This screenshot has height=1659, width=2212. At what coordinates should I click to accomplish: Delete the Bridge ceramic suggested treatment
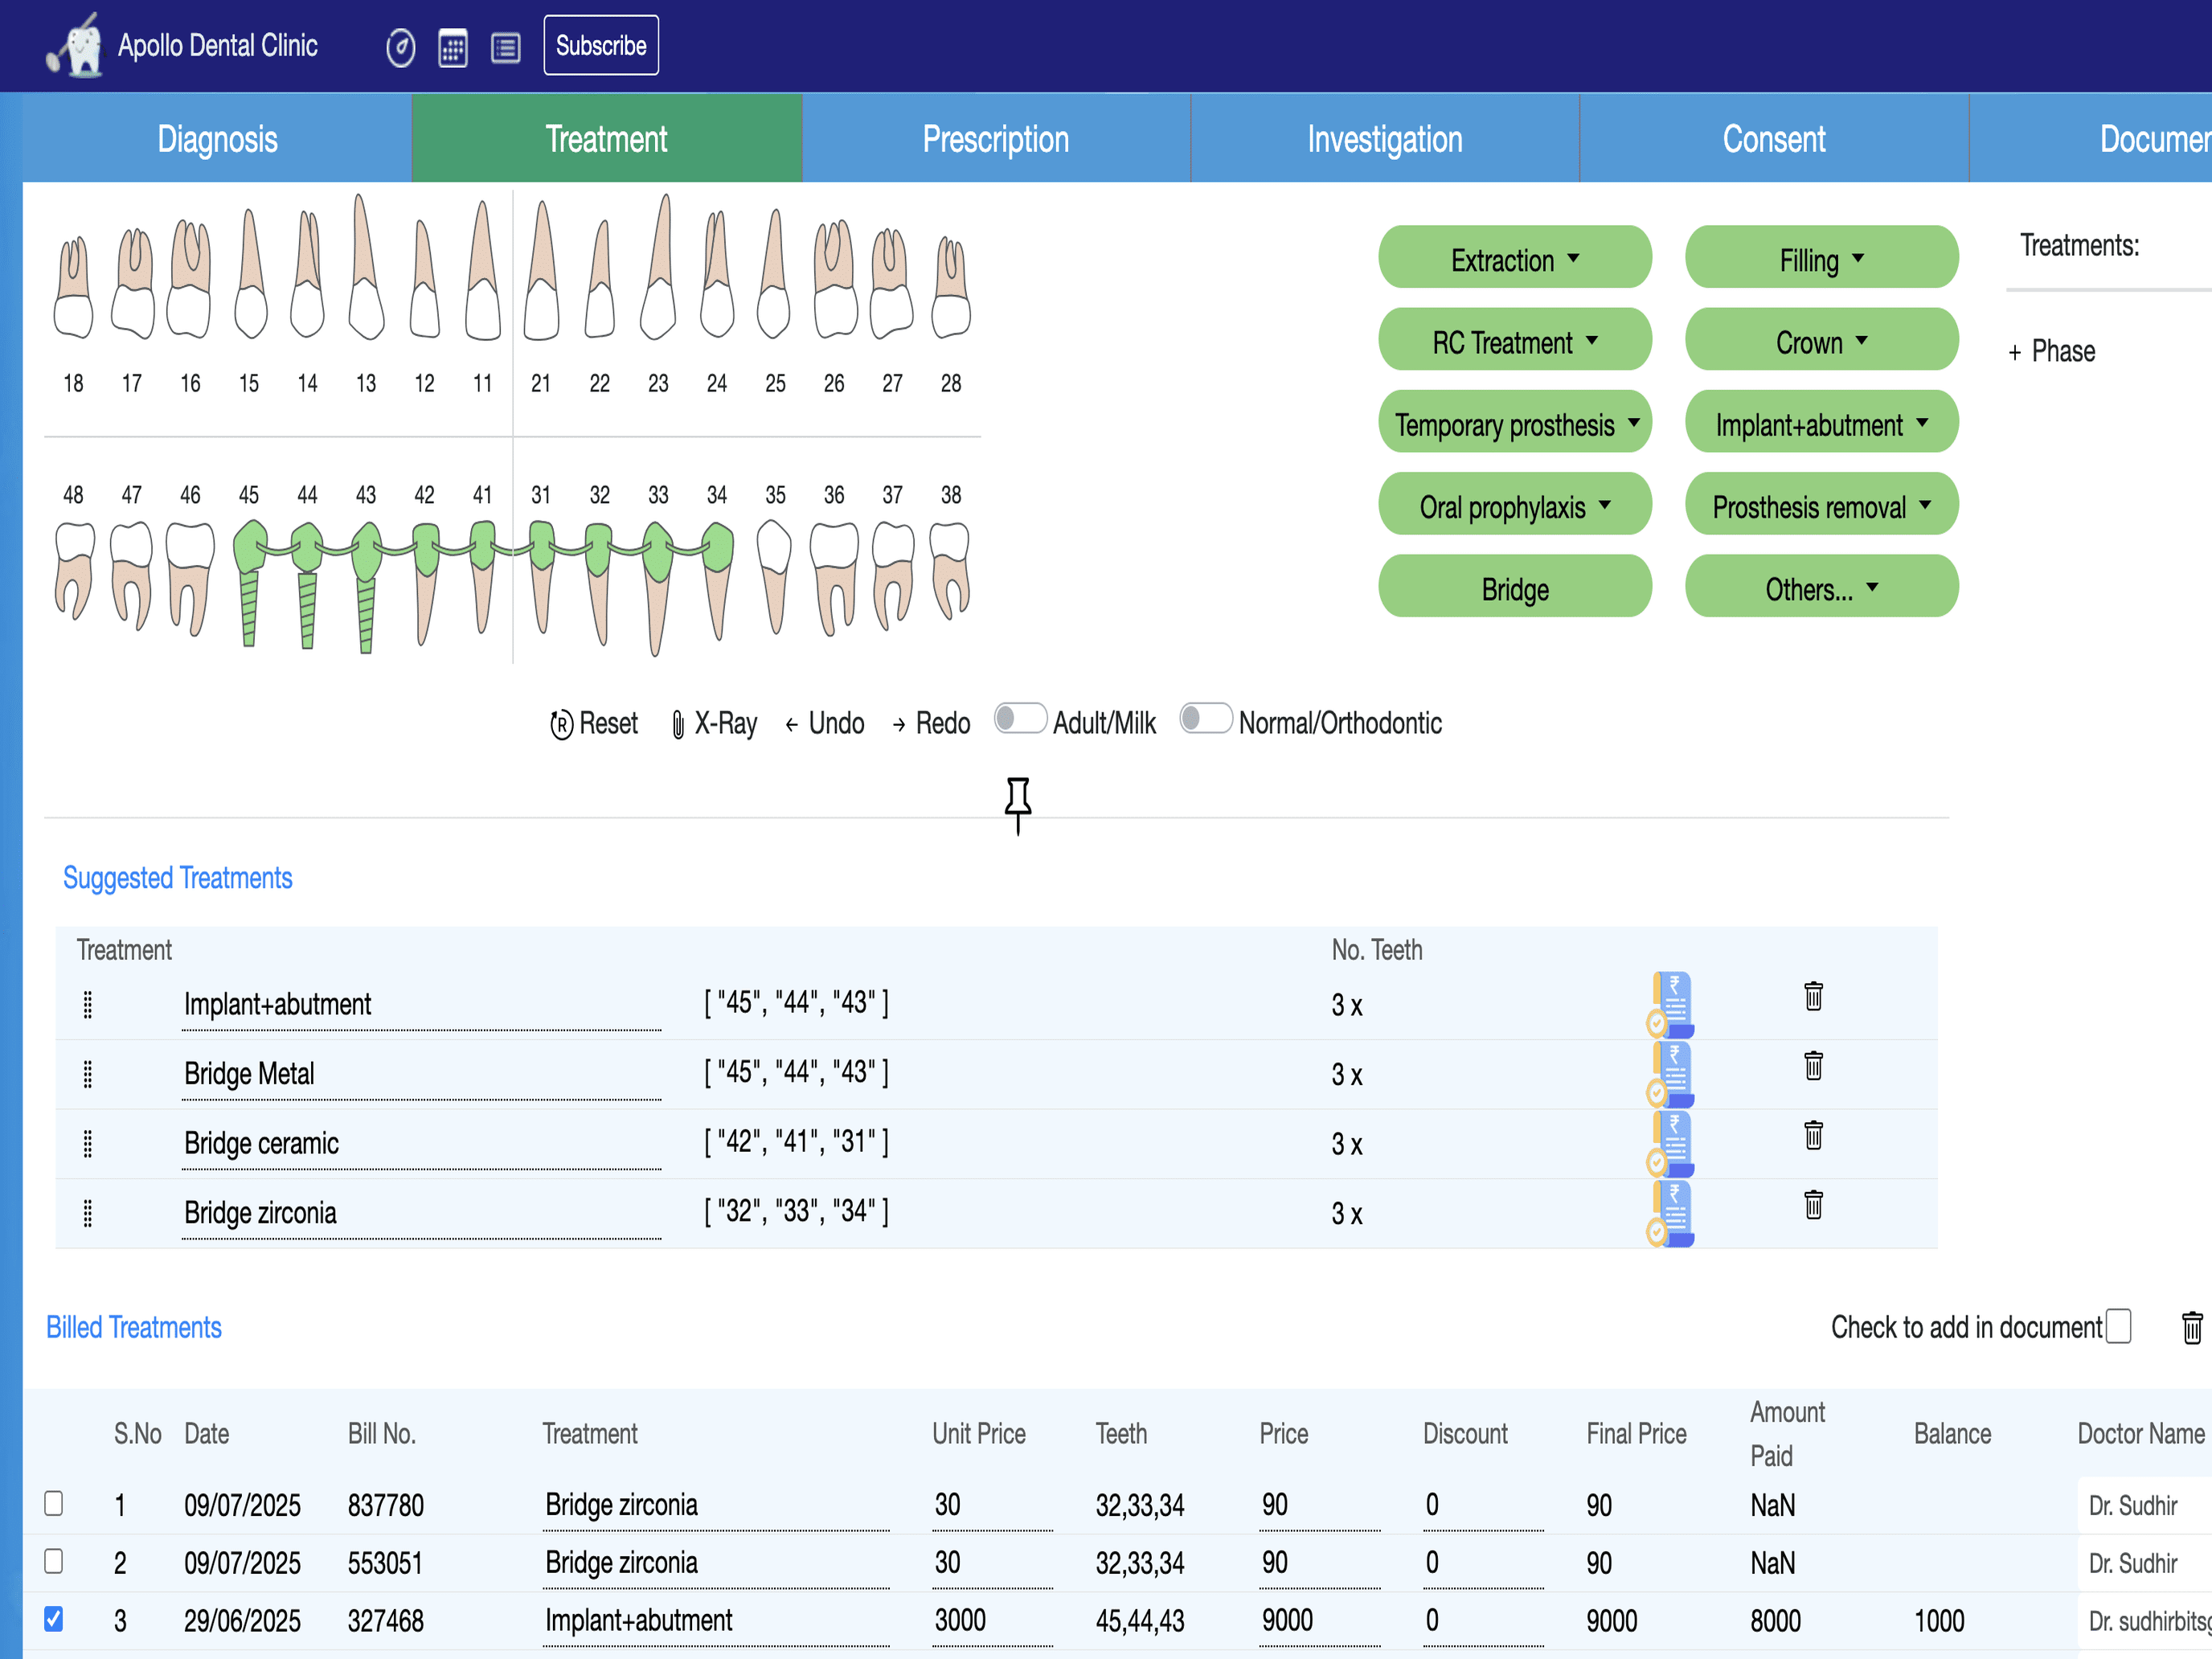click(x=1814, y=1135)
